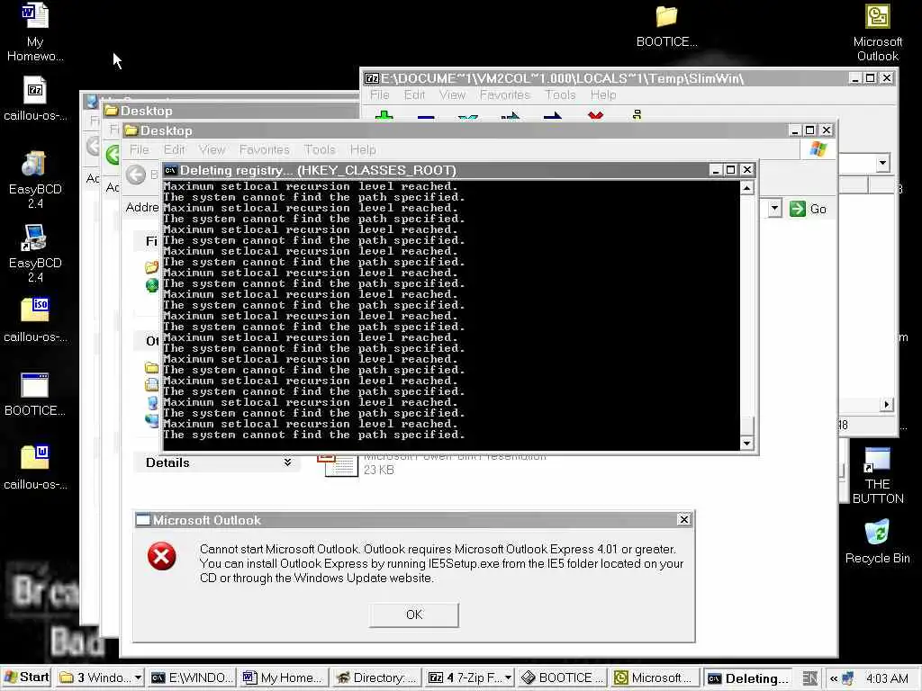The height and width of the screenshot is (691, 922).
Task: Click the network tray icon beside the clock
Action: point(847,678)
